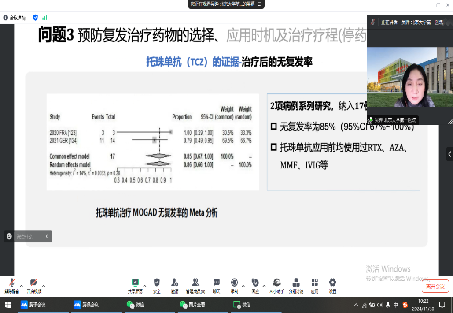
Task: Click the blue shield security status icon
Action: [35, 18]
